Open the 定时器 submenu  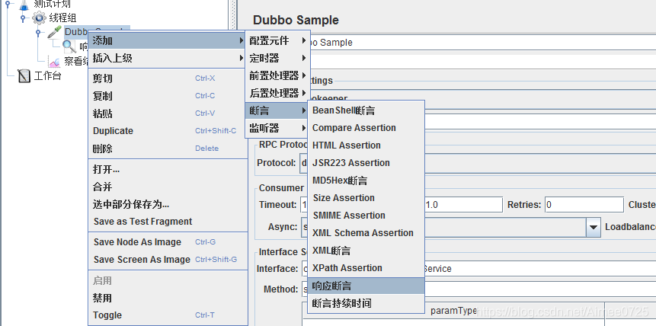coord(277,58)
